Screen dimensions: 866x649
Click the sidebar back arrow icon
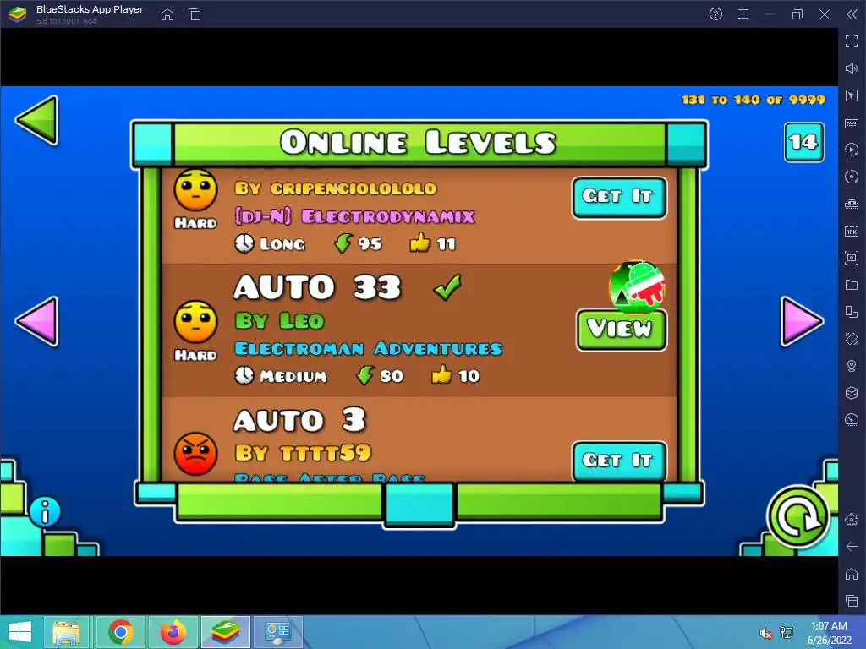click(852, 547)
